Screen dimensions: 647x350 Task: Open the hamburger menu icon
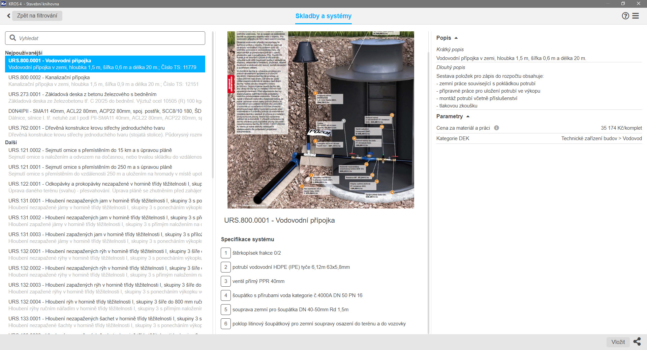coord(636,16)
